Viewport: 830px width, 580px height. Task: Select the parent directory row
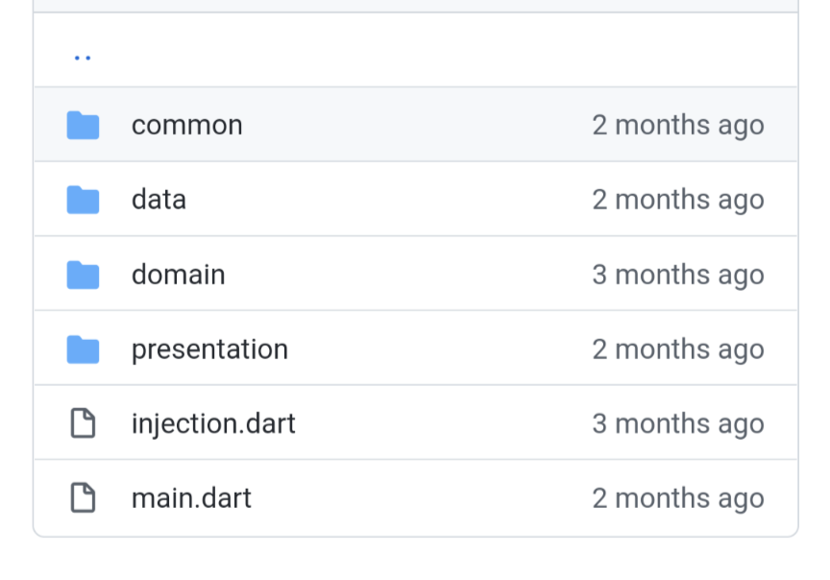point(415,51)
